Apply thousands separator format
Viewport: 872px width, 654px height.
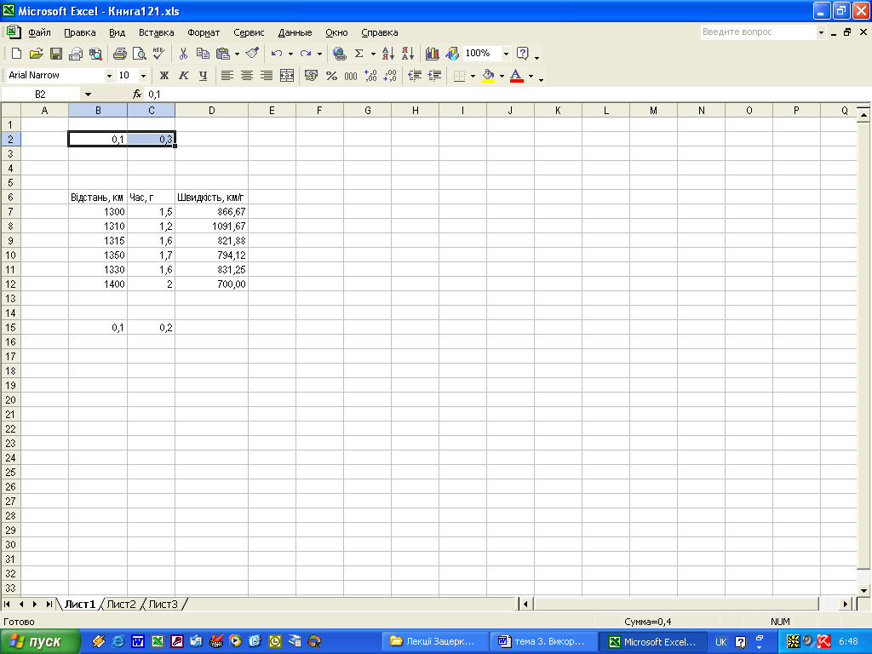pyautogui.click(x=351, y=76)
